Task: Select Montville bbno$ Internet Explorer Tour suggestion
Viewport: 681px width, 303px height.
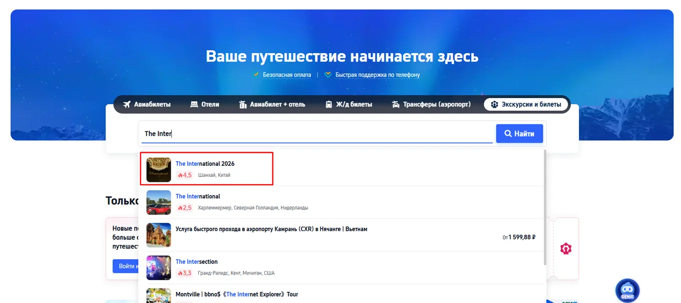Action: (342, 294)
